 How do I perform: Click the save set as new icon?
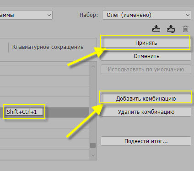(171, 29)
